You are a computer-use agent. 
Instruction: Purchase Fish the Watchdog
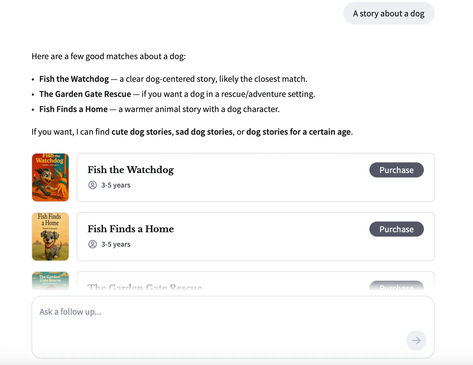point(396,170)
